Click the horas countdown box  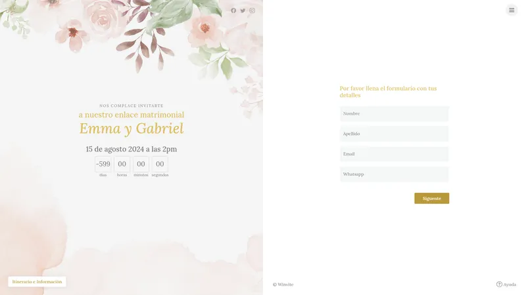pos(122,164)
